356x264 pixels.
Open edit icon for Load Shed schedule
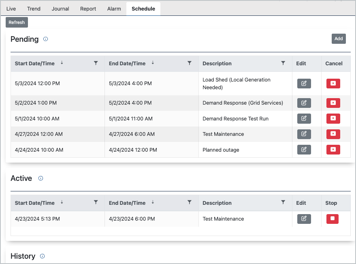304,83
